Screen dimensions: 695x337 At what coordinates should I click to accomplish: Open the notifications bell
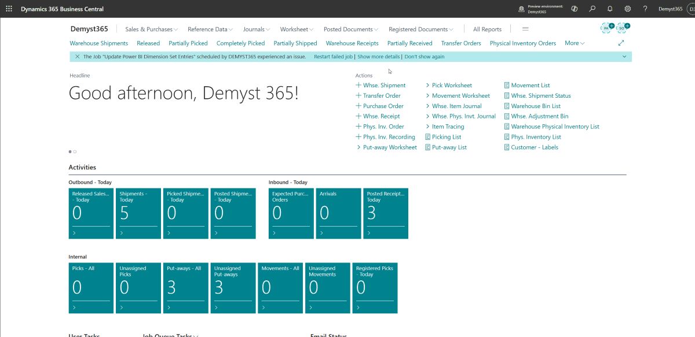(610, 9)
